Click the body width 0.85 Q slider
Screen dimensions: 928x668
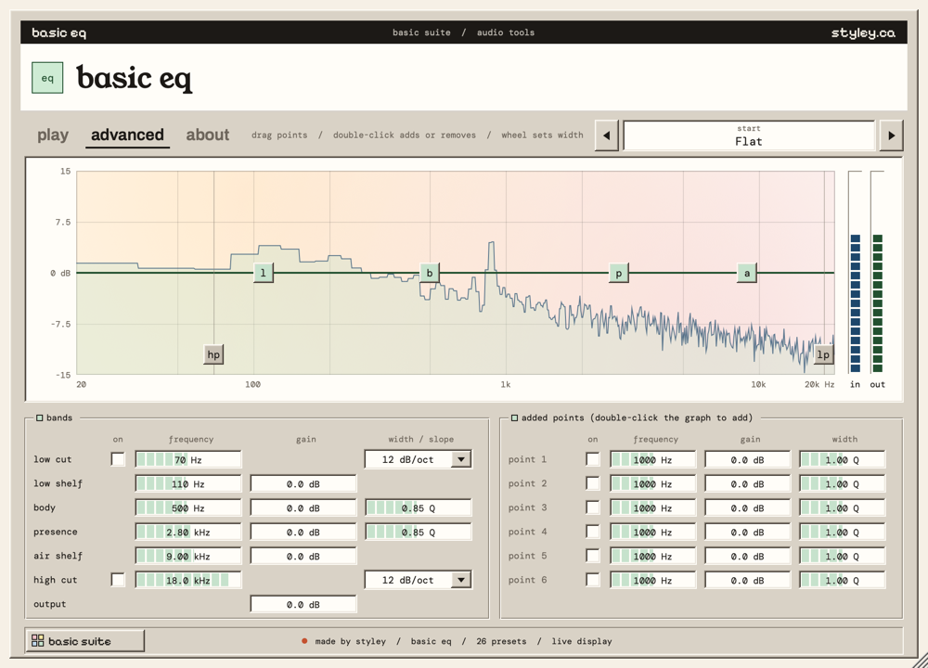[419, 508]
